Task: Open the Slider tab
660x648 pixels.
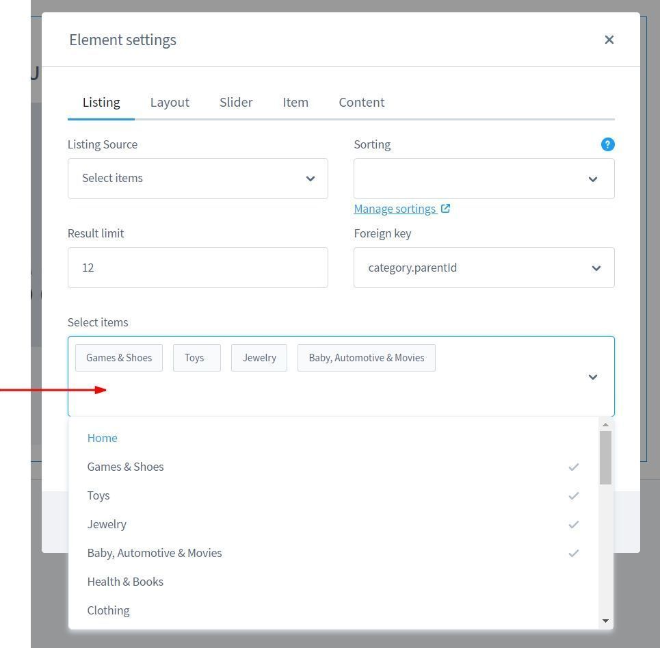Action: (236, 102)
